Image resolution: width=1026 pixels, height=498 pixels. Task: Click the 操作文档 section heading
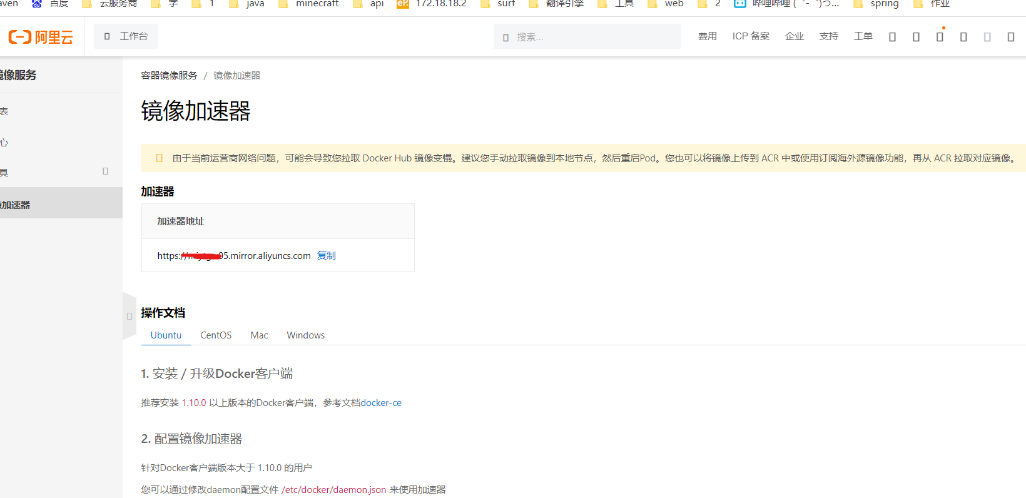pos(163,313)
